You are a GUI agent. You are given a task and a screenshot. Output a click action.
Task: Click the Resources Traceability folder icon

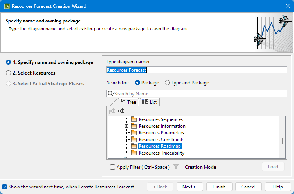pos(134,153)
